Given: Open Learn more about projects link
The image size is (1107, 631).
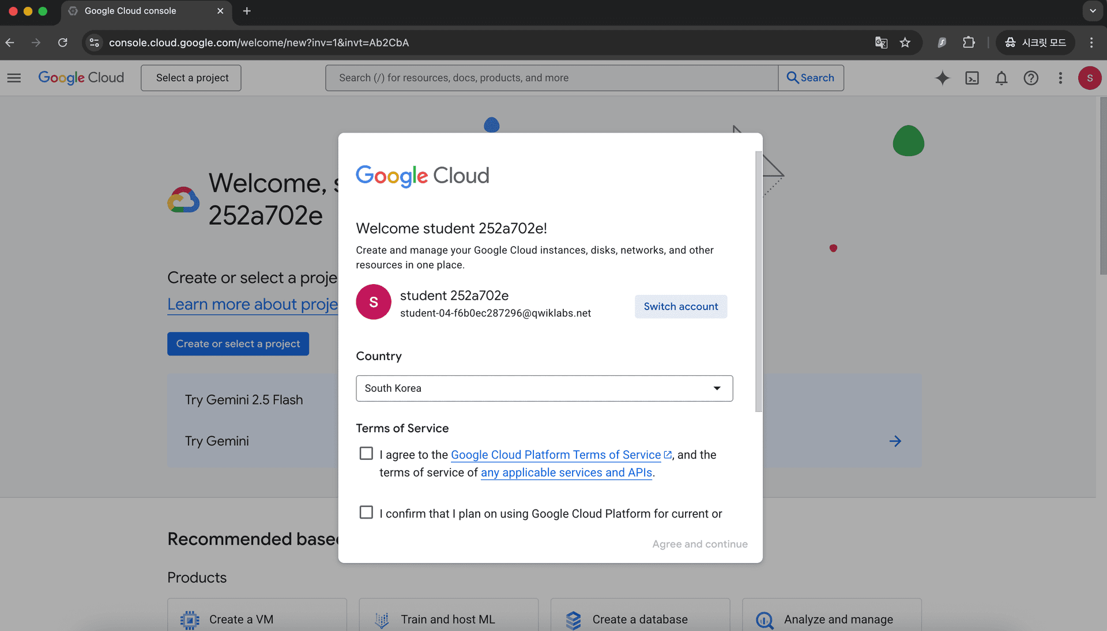Looking at the screenshot, I should (253, 304).
